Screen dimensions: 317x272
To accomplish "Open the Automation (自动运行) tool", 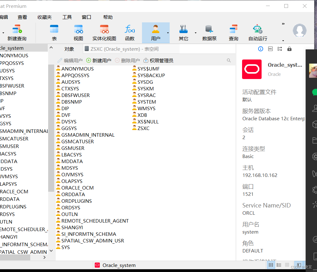I will tap(258, 32).
